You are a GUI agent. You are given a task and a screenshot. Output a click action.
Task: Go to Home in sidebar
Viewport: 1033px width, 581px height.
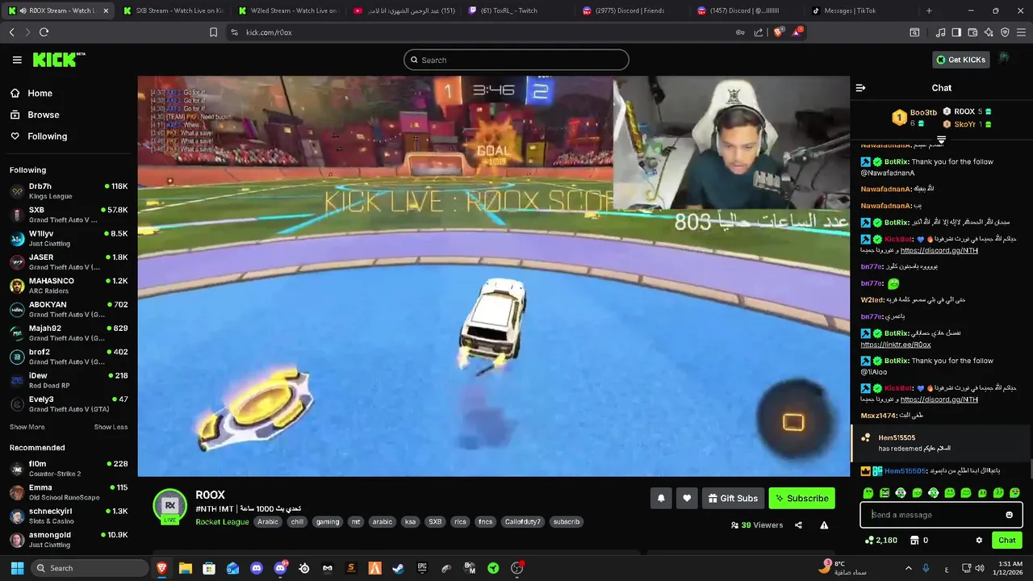click(x=31, y=93)
